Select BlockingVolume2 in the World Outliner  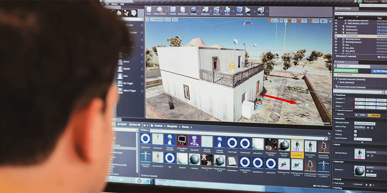point(353,42)
